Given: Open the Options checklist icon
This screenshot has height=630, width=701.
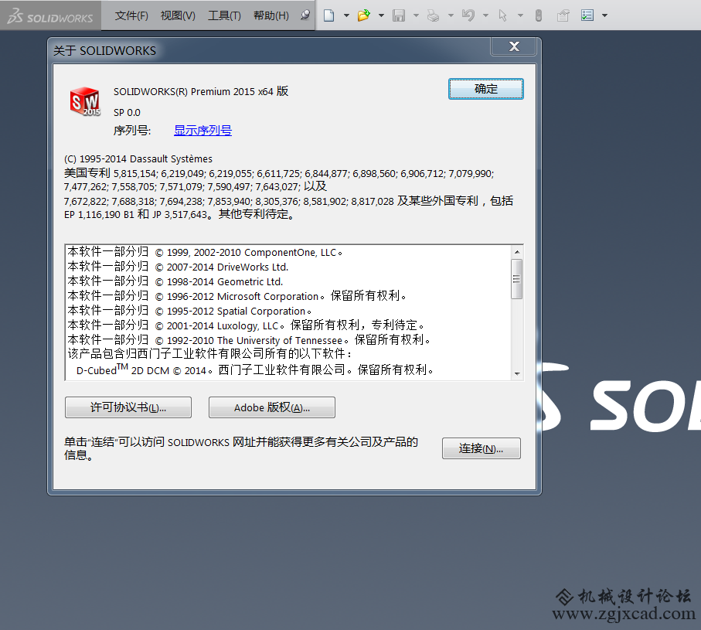Looking at the screenshot, I should pyautogui.click(x=587, y=15).
